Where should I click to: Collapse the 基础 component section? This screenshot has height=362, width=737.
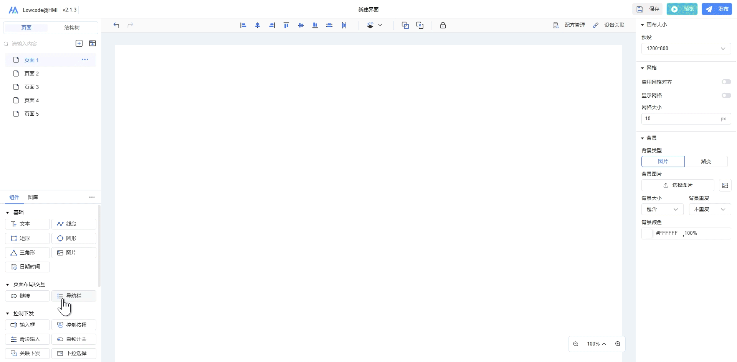click(8, 213)
